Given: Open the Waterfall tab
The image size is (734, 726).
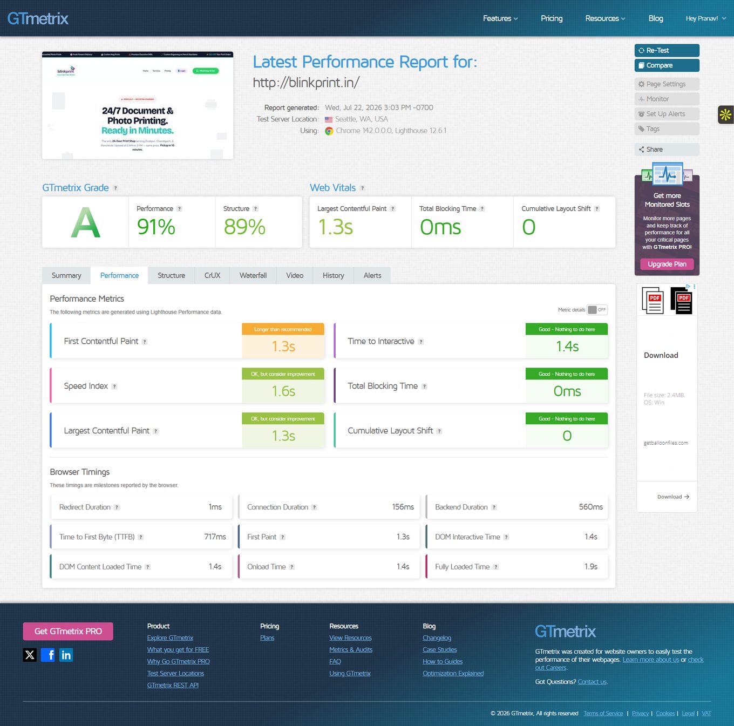Looking at the screenshot, I should 253,275.
